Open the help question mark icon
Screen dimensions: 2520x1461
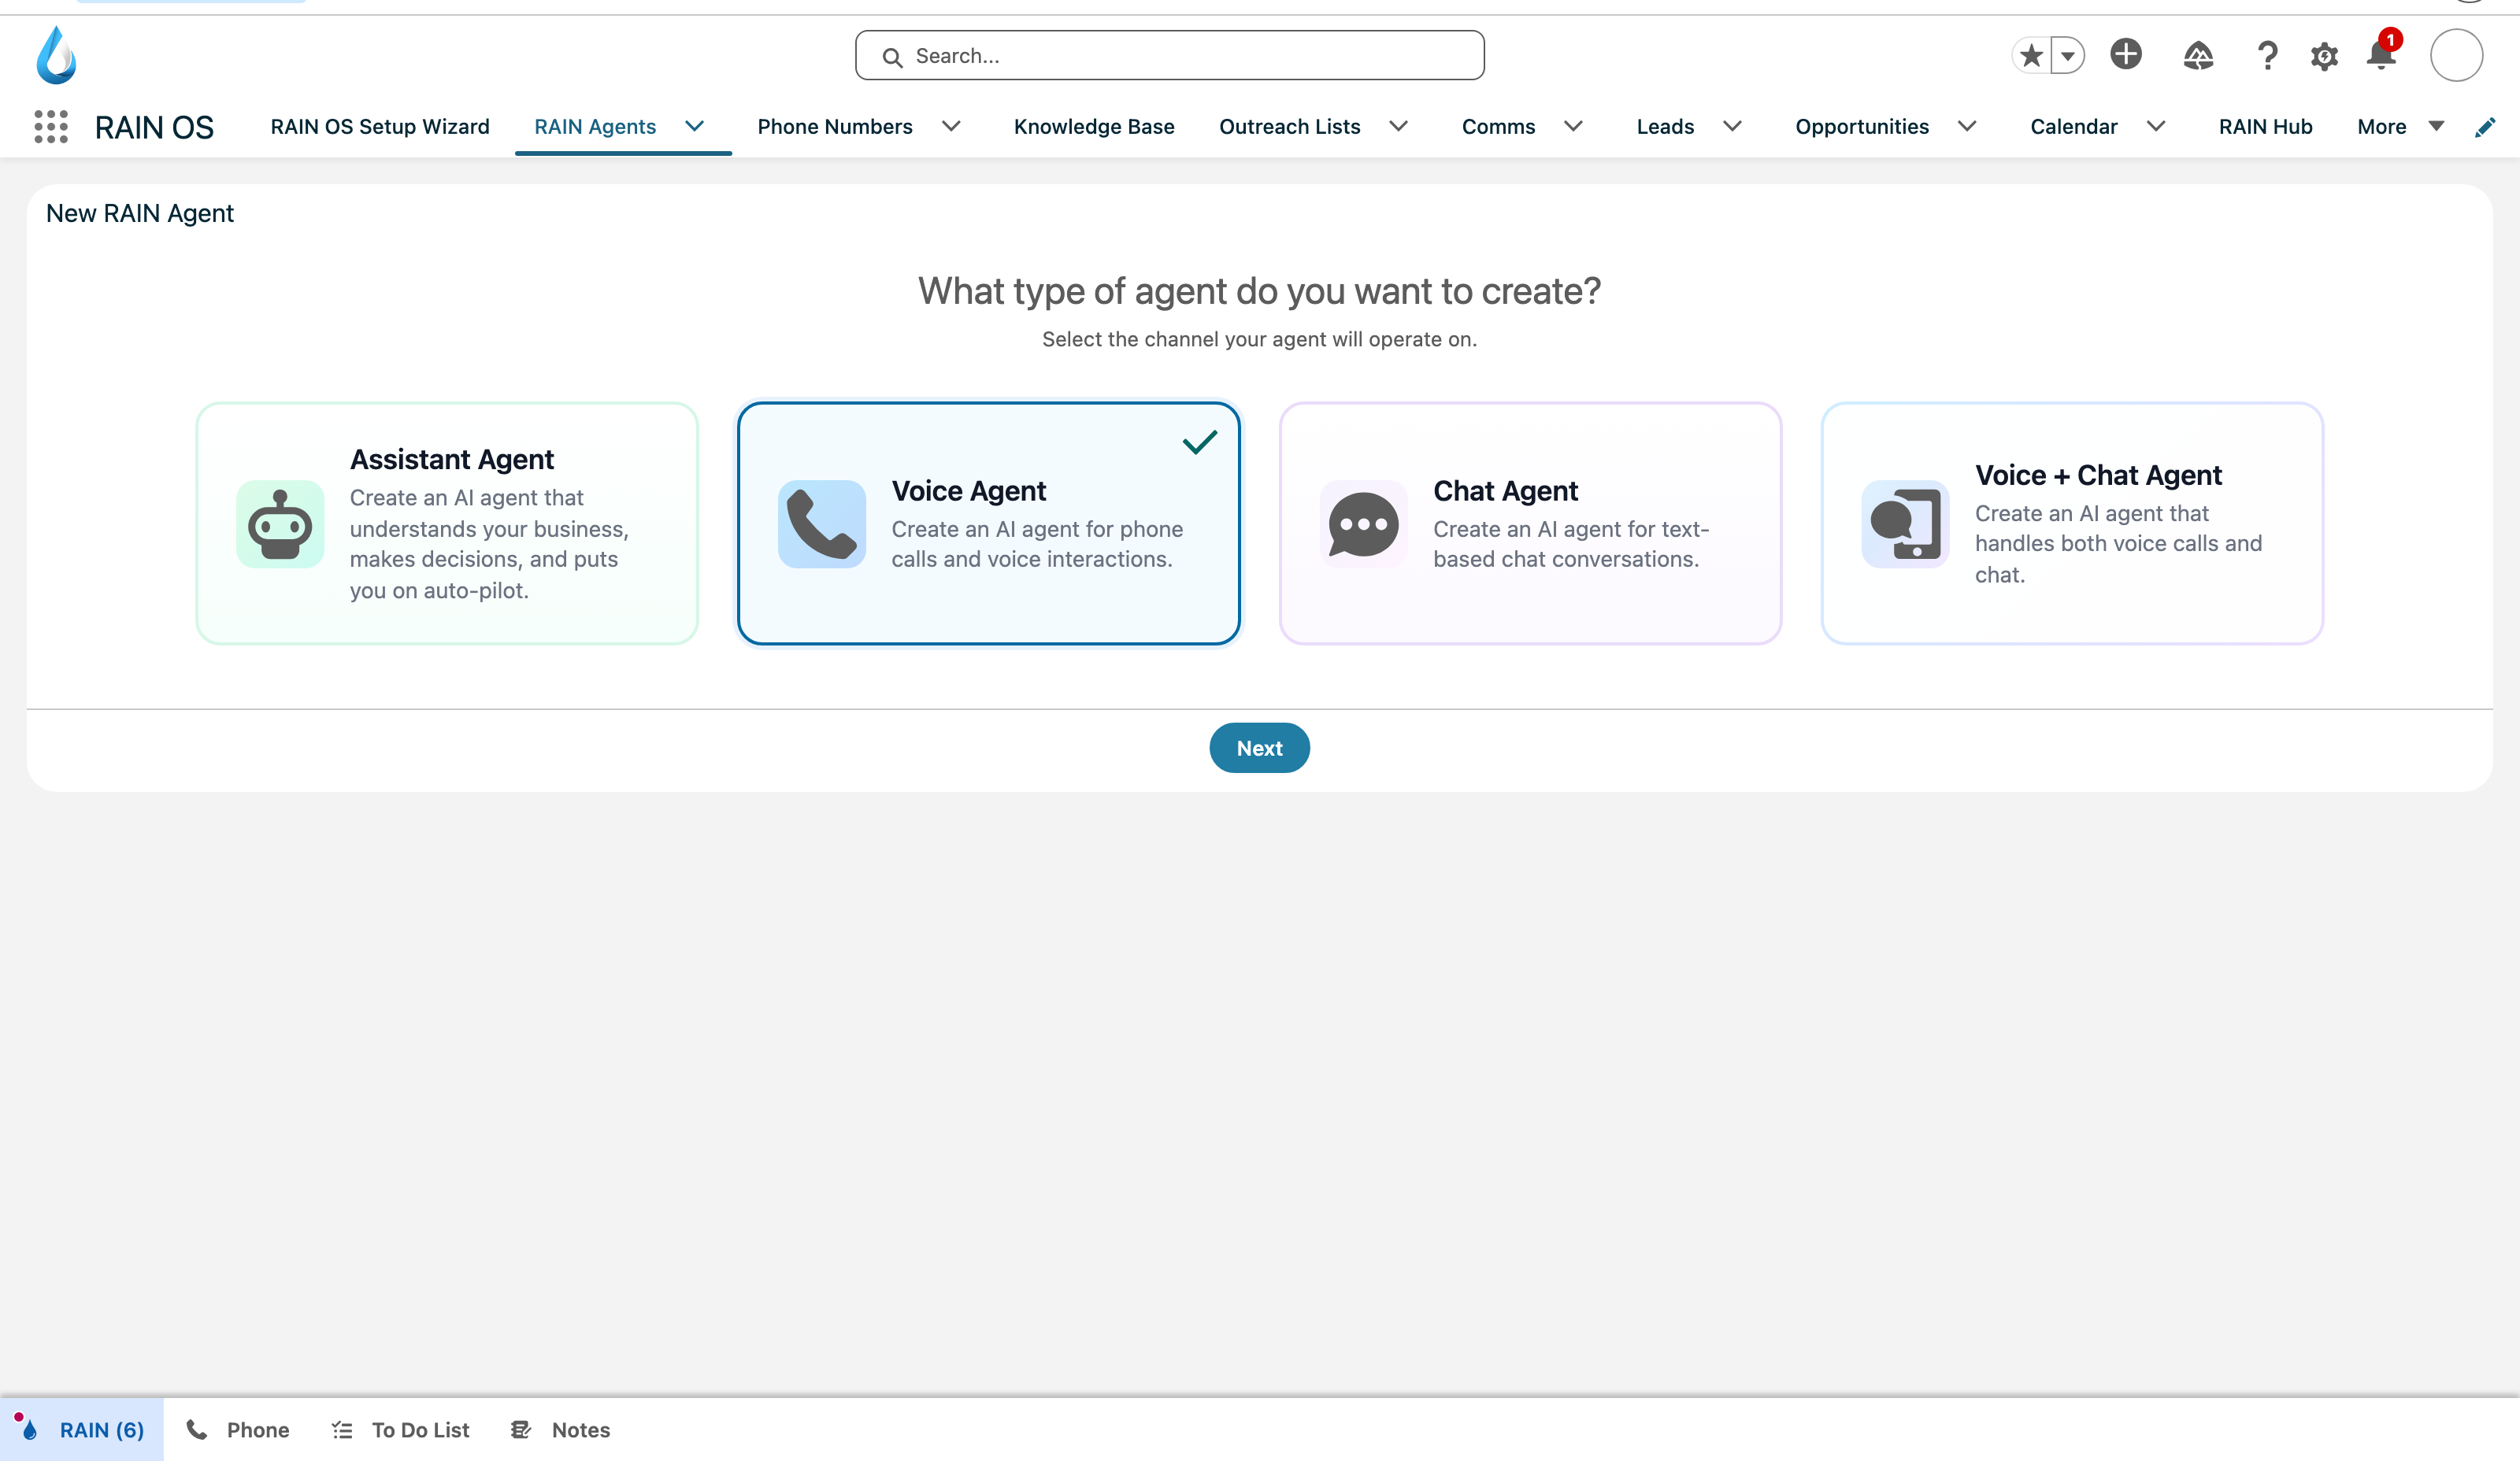pos(2267,55)
